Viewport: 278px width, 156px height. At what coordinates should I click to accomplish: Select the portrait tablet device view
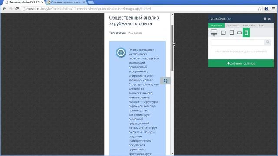coord(232,32)
